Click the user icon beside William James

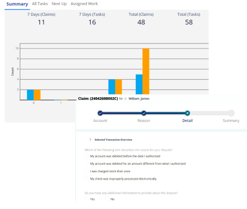(x=125, y=98)
